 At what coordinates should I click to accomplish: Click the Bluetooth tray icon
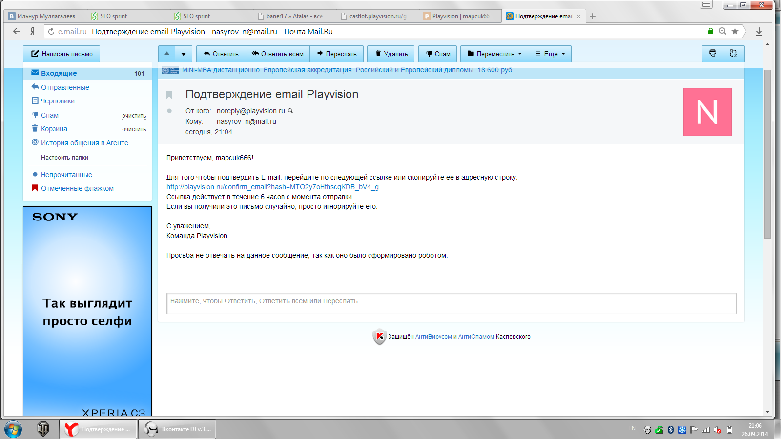(671, 430)
